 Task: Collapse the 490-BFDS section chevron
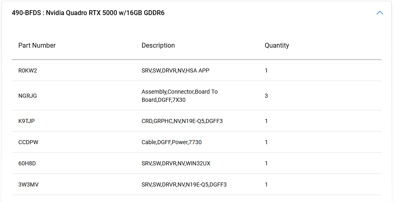point(379,13)
